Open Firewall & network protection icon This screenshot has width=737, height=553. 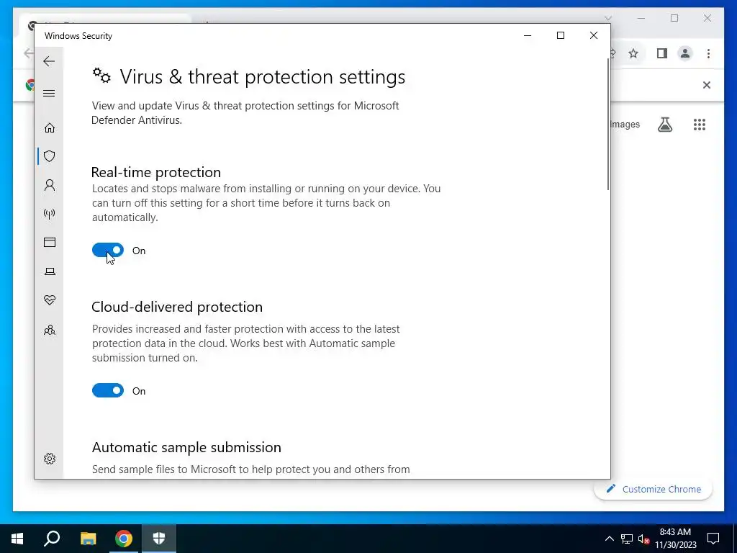(x=50, y=215)
